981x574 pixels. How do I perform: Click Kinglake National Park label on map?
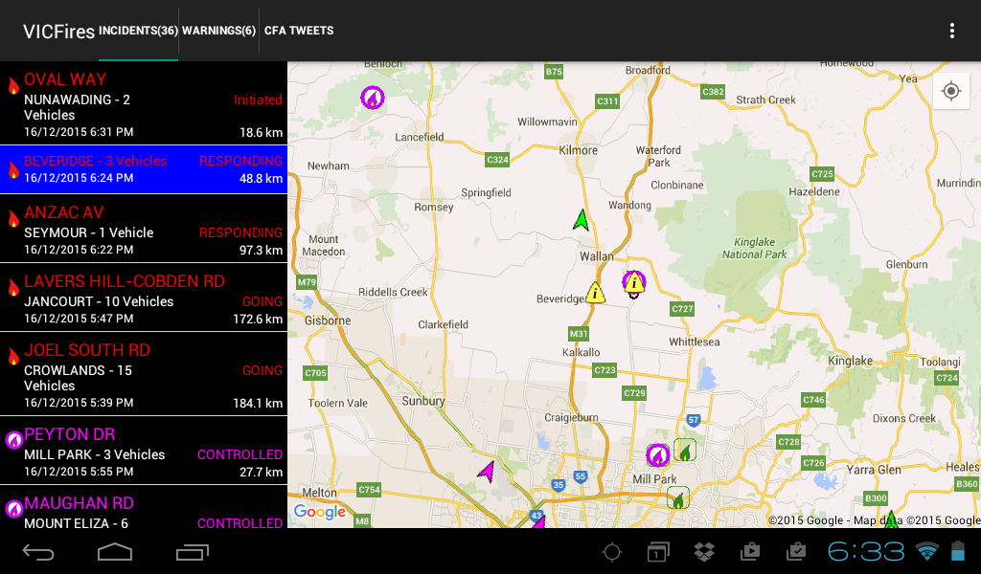(x=755, y=248)
